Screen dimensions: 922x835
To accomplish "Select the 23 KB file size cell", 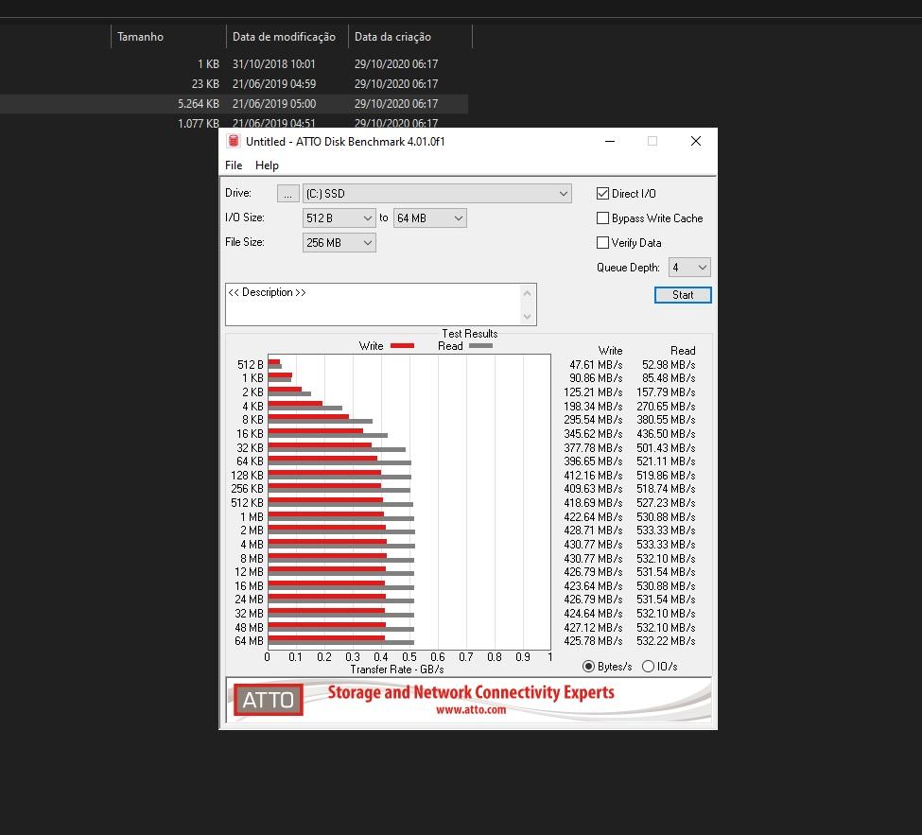I will pos(205,83).
